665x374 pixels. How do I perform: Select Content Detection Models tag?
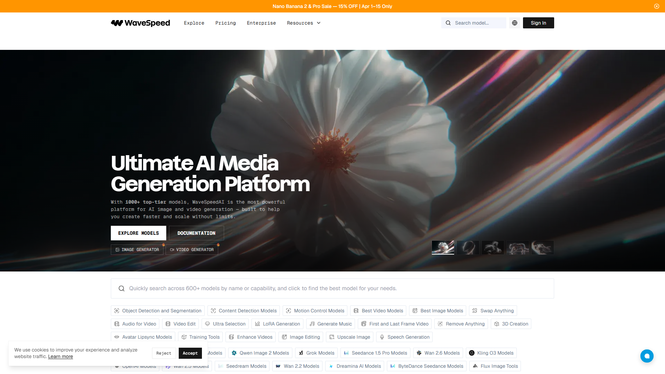tap(243, 311)
